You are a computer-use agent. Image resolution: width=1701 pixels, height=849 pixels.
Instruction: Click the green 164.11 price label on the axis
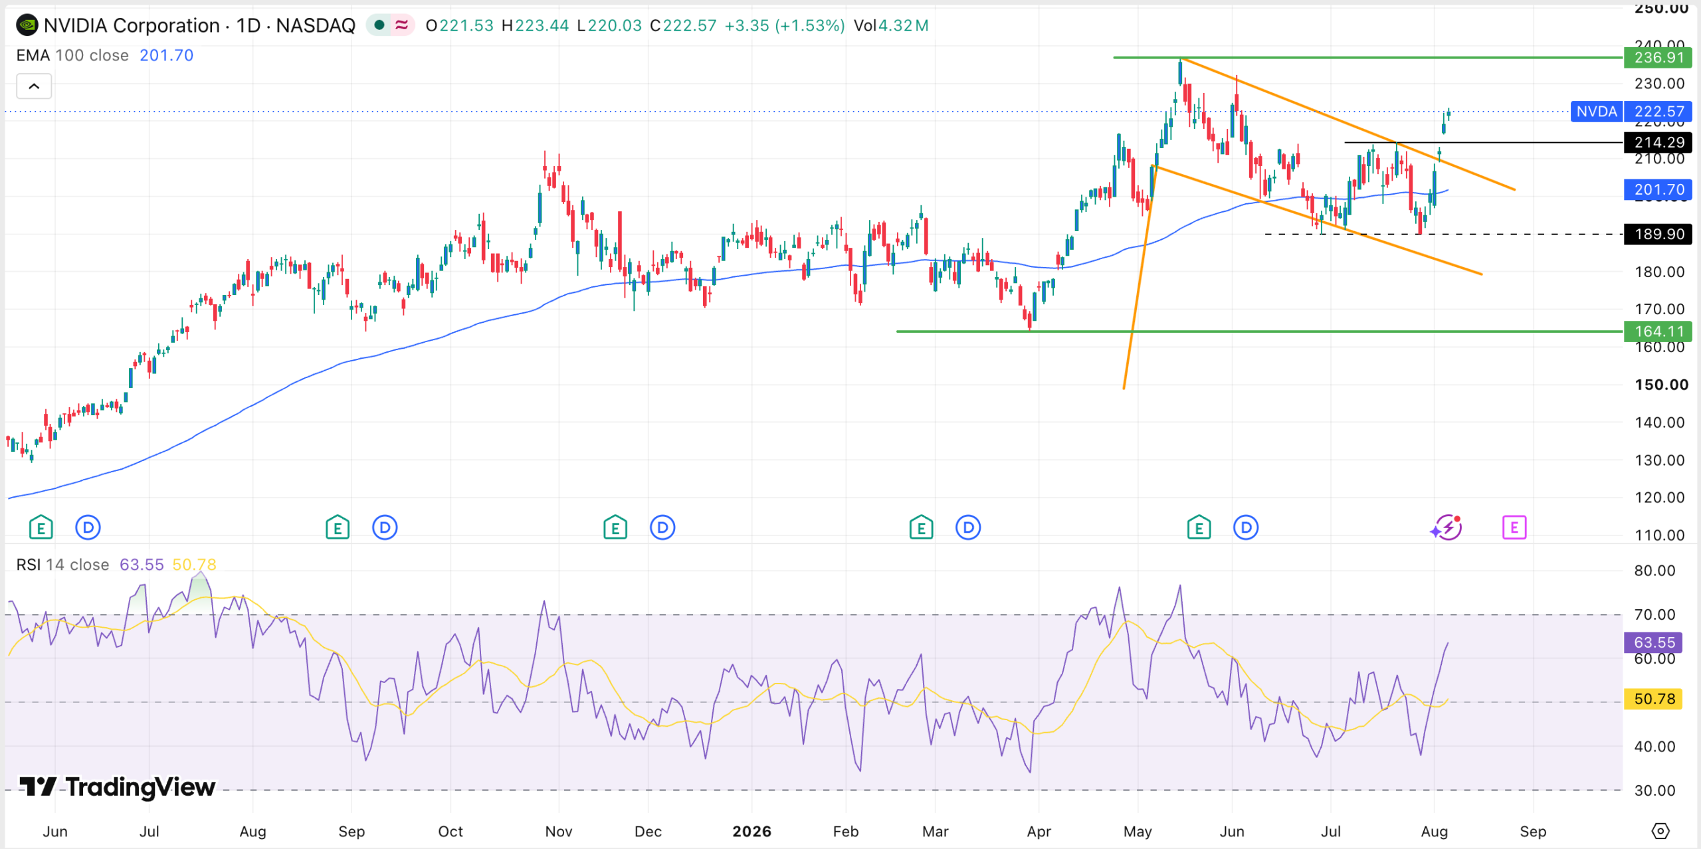(1658, 331)
